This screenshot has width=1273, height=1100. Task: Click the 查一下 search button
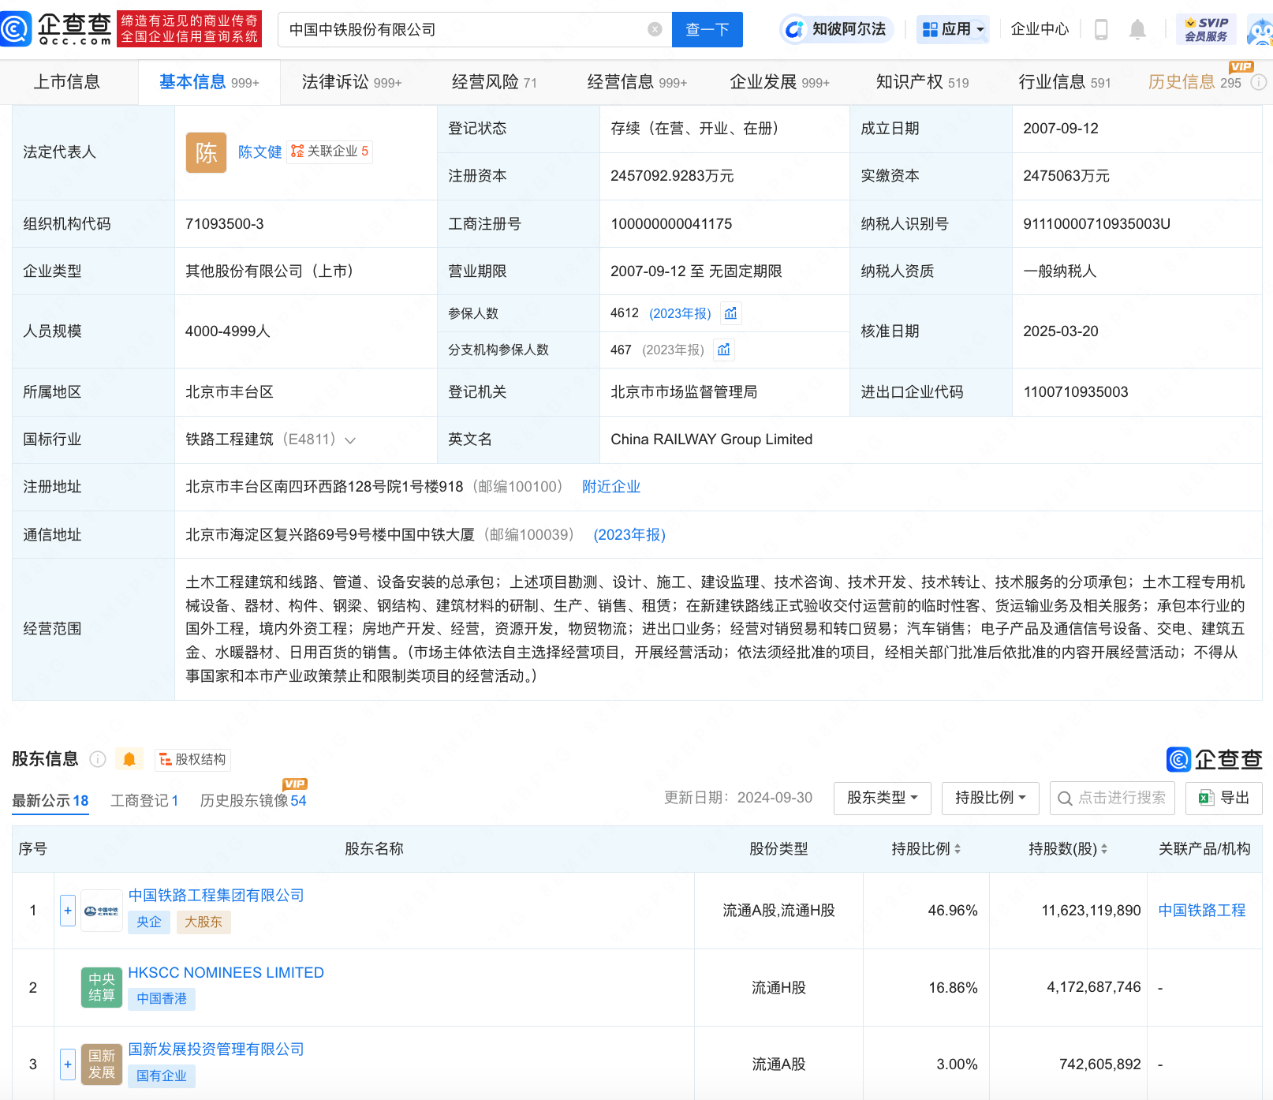pyautogui.click(x=707, y=29)
